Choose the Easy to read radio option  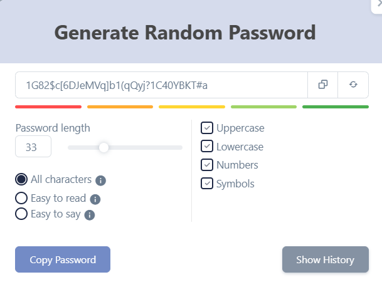(21, 199)
